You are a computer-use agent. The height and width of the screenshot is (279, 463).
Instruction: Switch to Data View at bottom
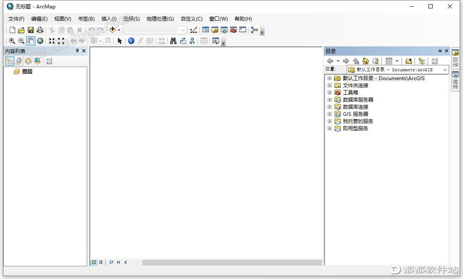pyautogui.click(x=94, y=262)
